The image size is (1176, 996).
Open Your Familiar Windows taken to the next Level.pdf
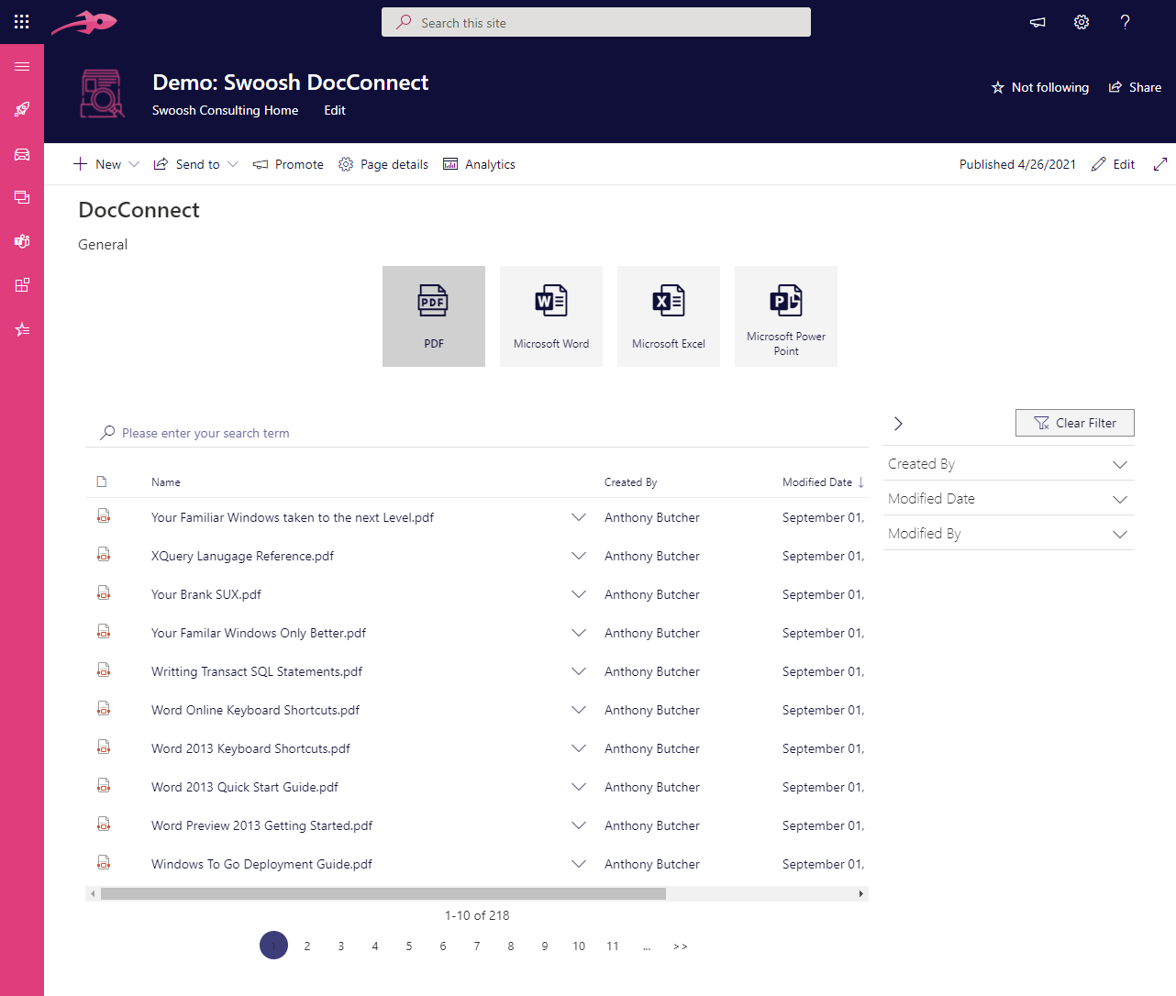(x=293, y=517)
